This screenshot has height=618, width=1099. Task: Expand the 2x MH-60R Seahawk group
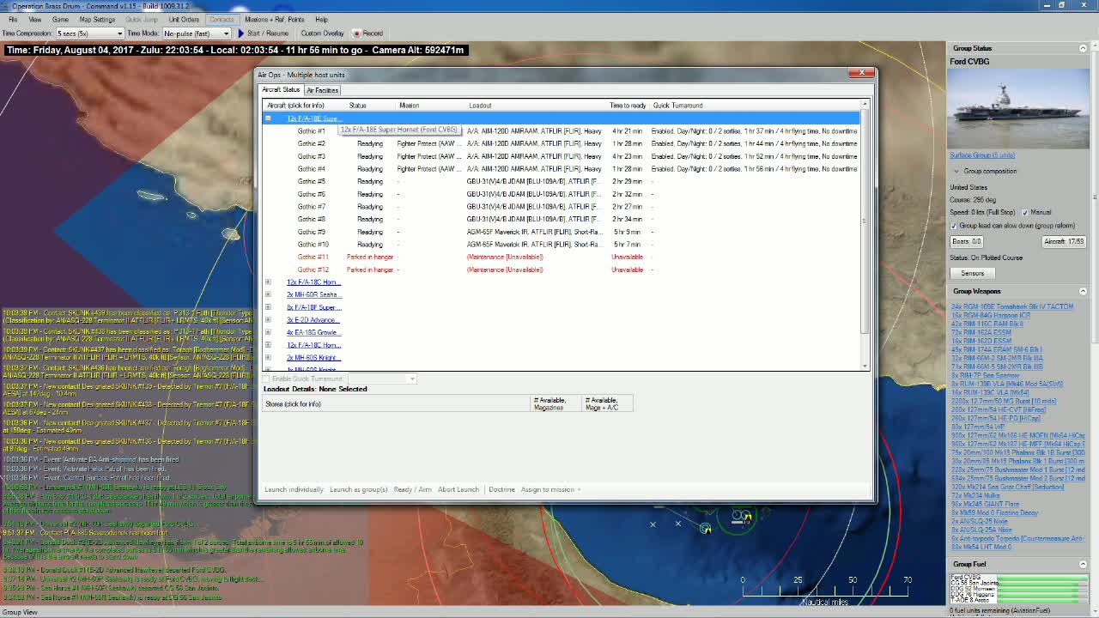268,294
